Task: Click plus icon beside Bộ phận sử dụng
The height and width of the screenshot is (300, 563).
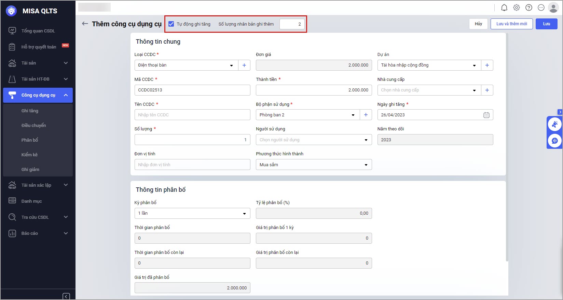Action: [x=366, y=115]
